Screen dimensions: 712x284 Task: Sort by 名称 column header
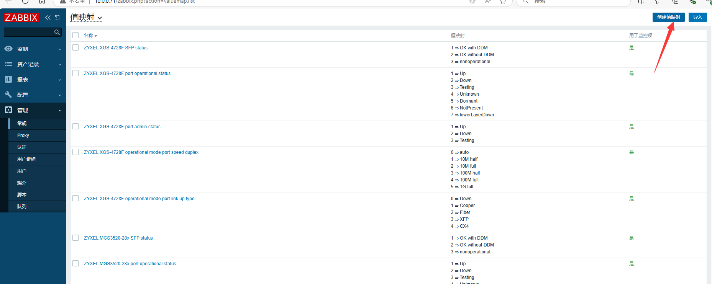click(90, 35)
